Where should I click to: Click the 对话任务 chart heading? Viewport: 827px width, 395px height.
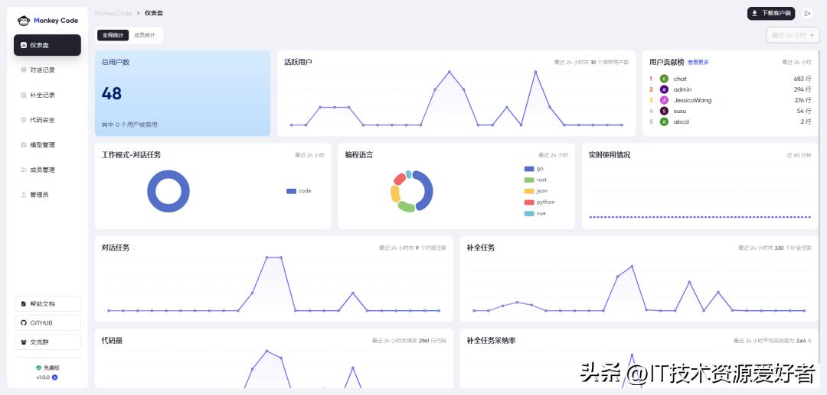(x=116, y=248)
